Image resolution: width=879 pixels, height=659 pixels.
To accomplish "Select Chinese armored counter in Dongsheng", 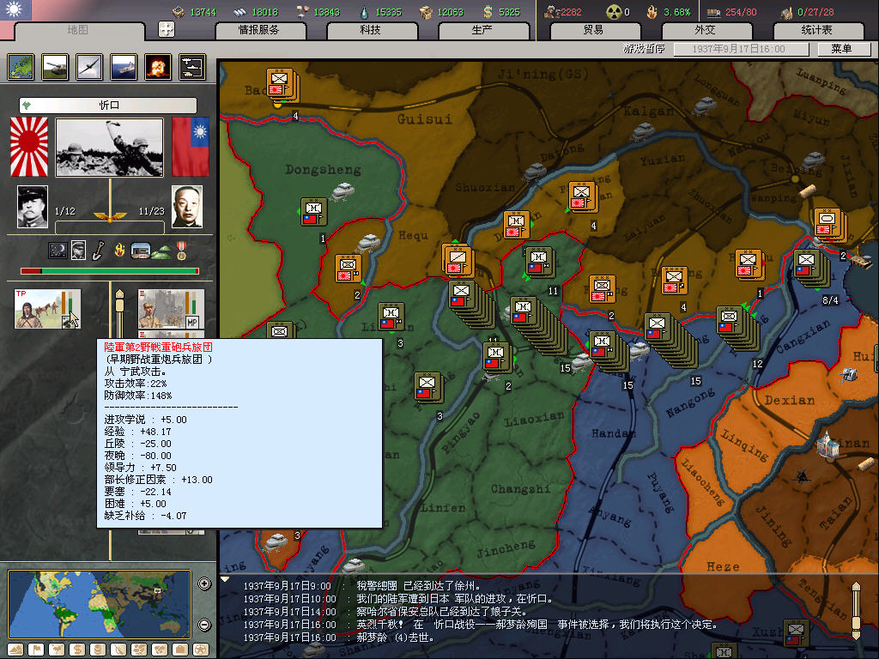I will (313, 211).
